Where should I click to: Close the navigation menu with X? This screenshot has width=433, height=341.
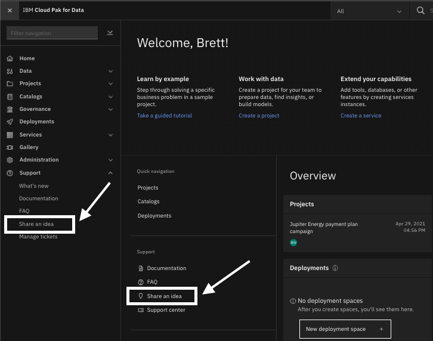pyautogui.click(x=10, y=11)
